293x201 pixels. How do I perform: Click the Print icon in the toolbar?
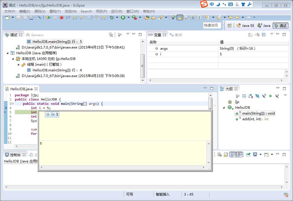[x=31, y=17]
